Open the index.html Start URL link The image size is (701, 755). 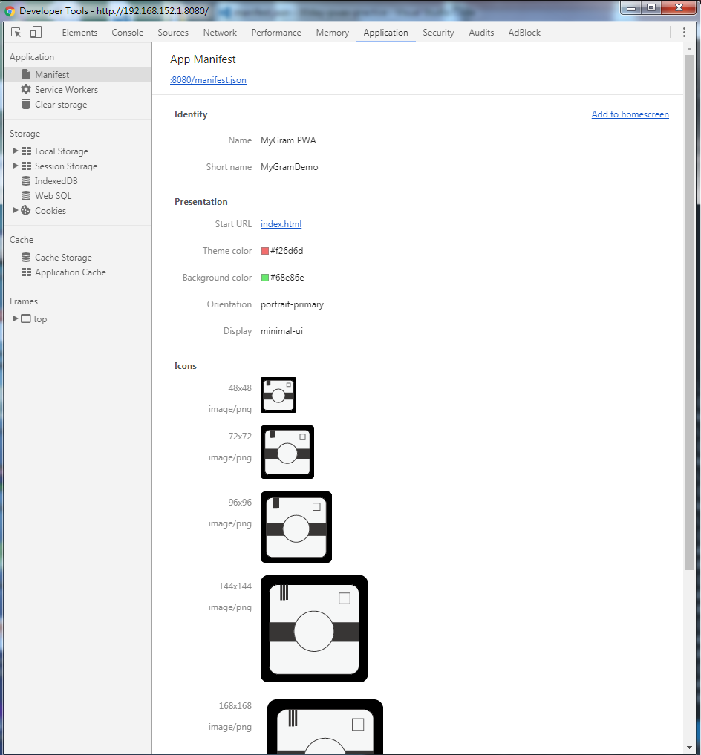point(281,224)
